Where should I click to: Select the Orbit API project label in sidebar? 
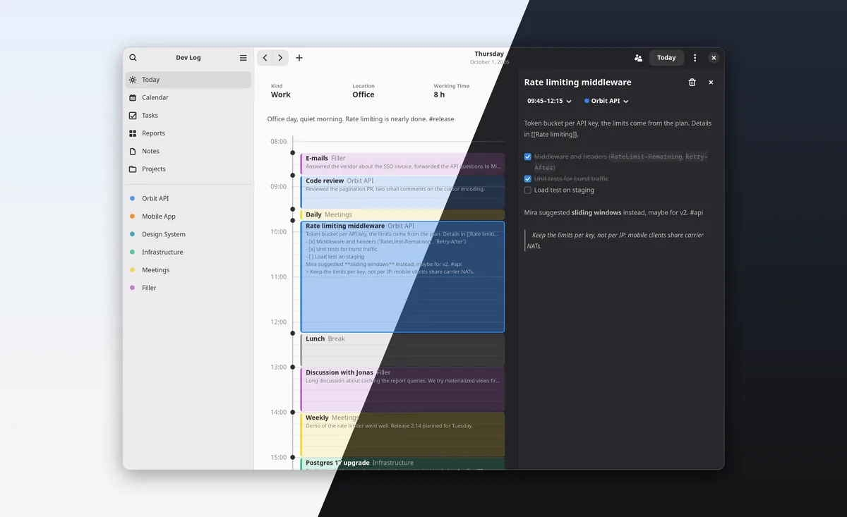pyautogui.click(x=155, y=199)
